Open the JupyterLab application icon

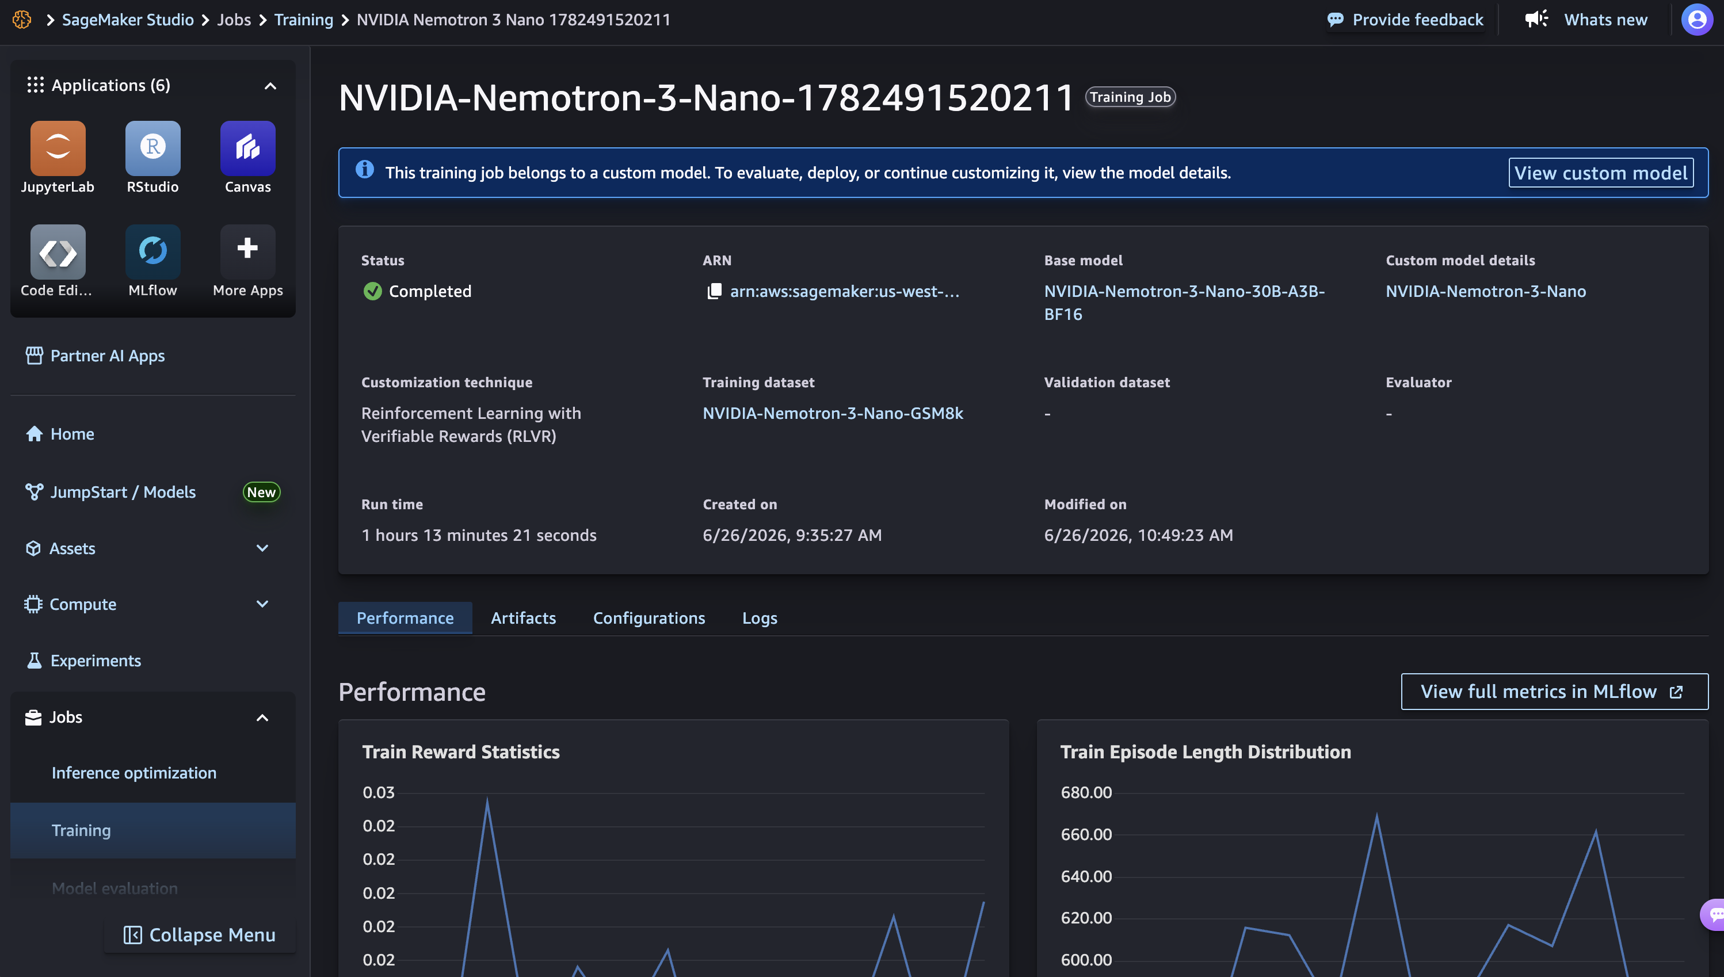(58, 148)
